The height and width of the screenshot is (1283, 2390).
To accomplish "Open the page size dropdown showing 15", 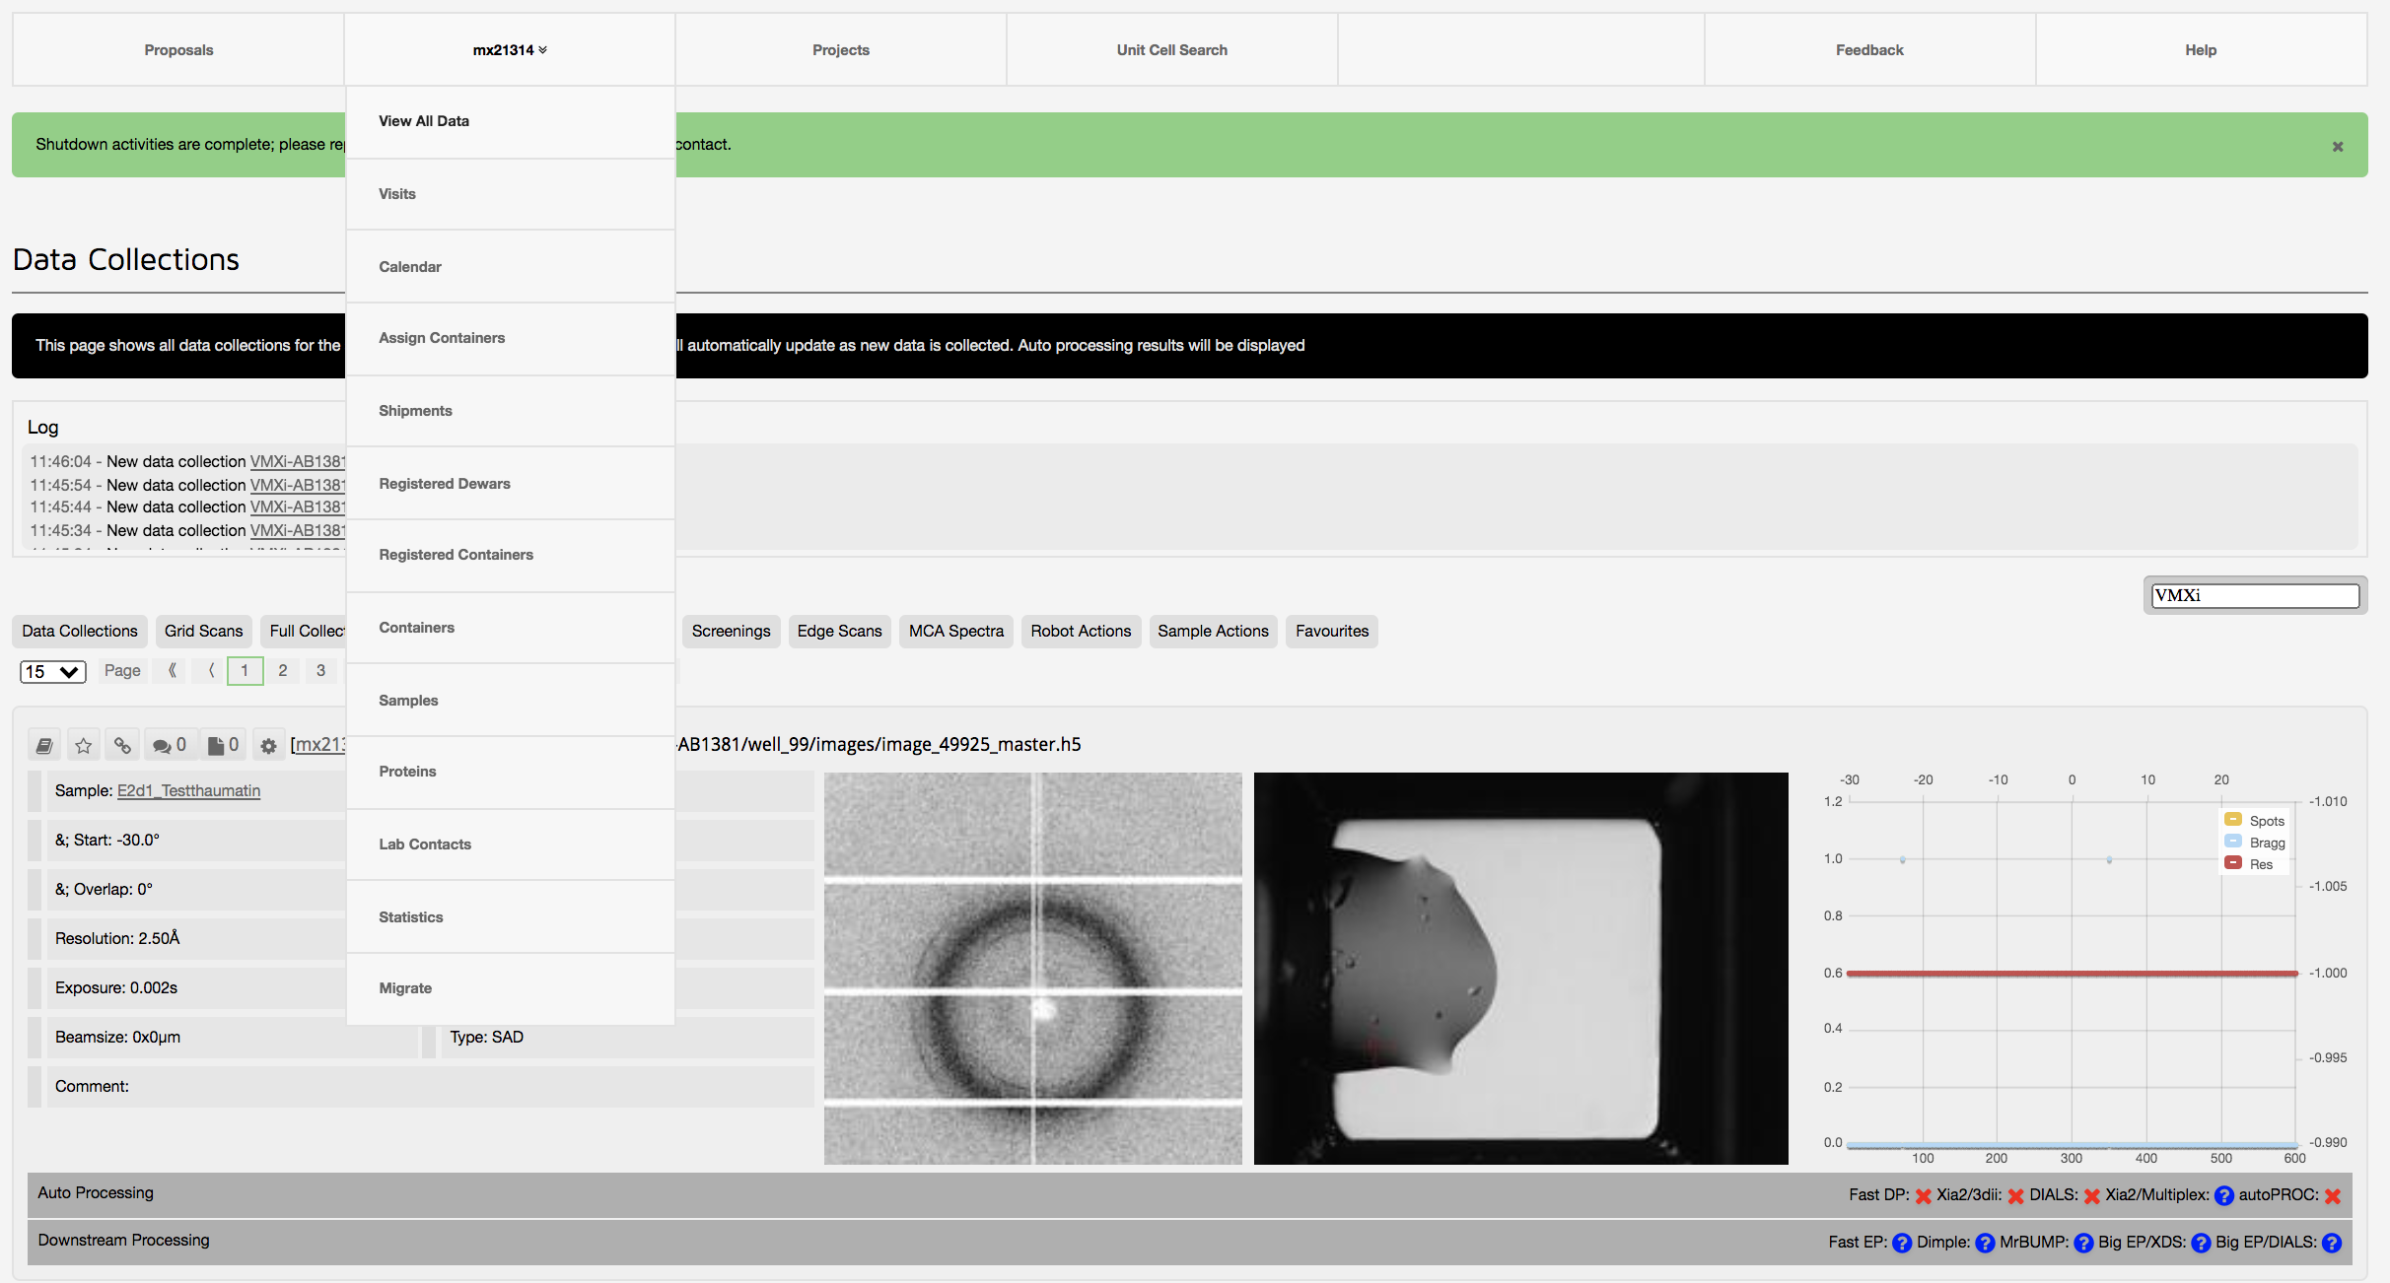I will 52,671.
